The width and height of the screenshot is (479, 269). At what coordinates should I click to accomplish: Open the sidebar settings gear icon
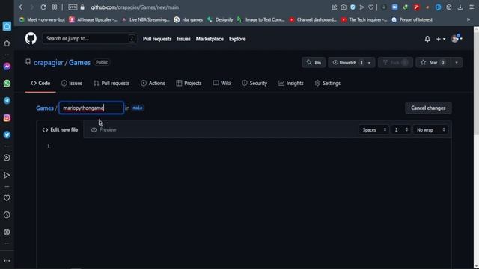7,232
